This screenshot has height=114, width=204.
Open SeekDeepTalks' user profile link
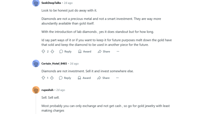click(51, 3)
